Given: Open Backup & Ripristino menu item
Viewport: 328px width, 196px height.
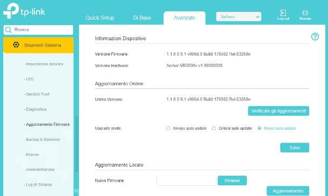Looking at the screenshot, I should click(42, 139).
